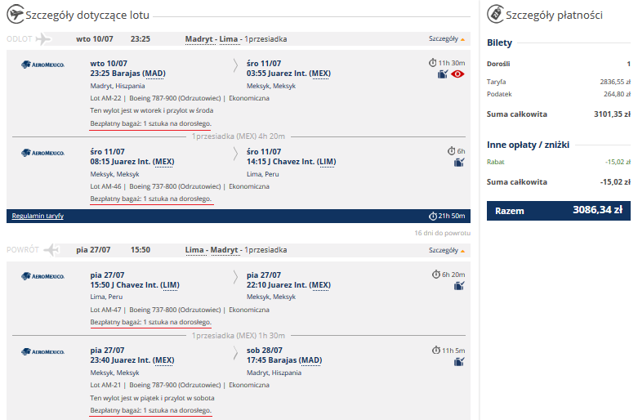Click the baggage icon for flight AM-47
The height and width of the screenshot is (420, 638).
[459, 286]
